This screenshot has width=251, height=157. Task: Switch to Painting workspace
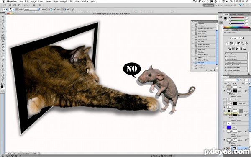coord(228,5)
